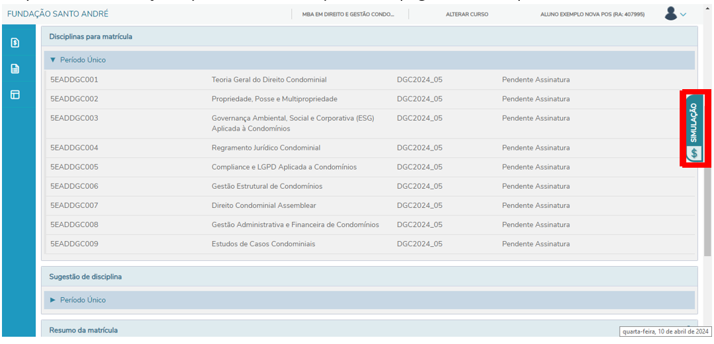Select code 5EADDGC004
This screenshot has height=344, width=714.
74,148
